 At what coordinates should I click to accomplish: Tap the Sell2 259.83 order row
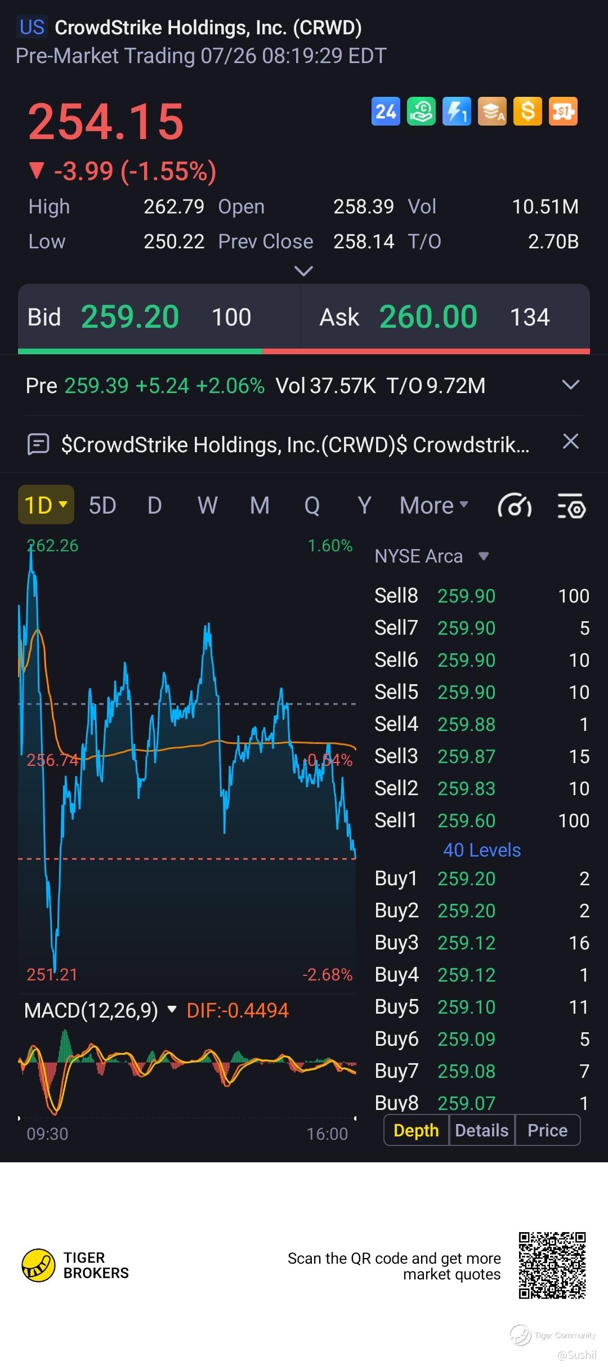tap(482, 788)
